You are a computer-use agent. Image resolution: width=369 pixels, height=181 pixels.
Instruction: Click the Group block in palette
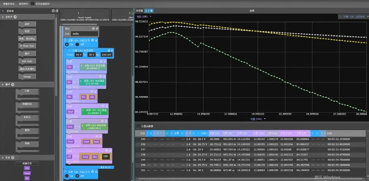coord(27,77)
